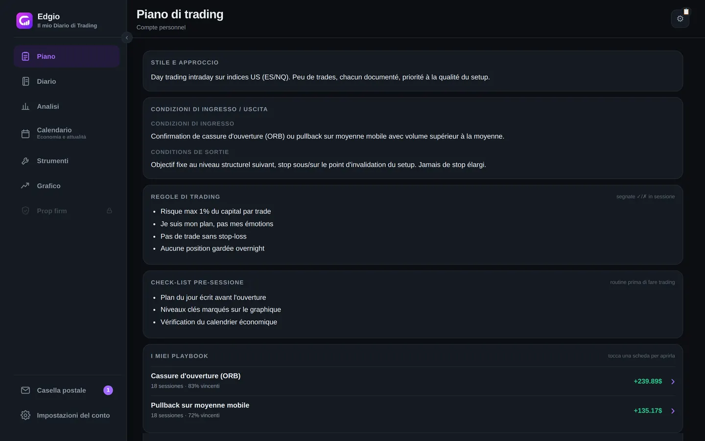Open the Analisi bar chart icon
This screenshot has height=441, width=705.
point(25,106)
